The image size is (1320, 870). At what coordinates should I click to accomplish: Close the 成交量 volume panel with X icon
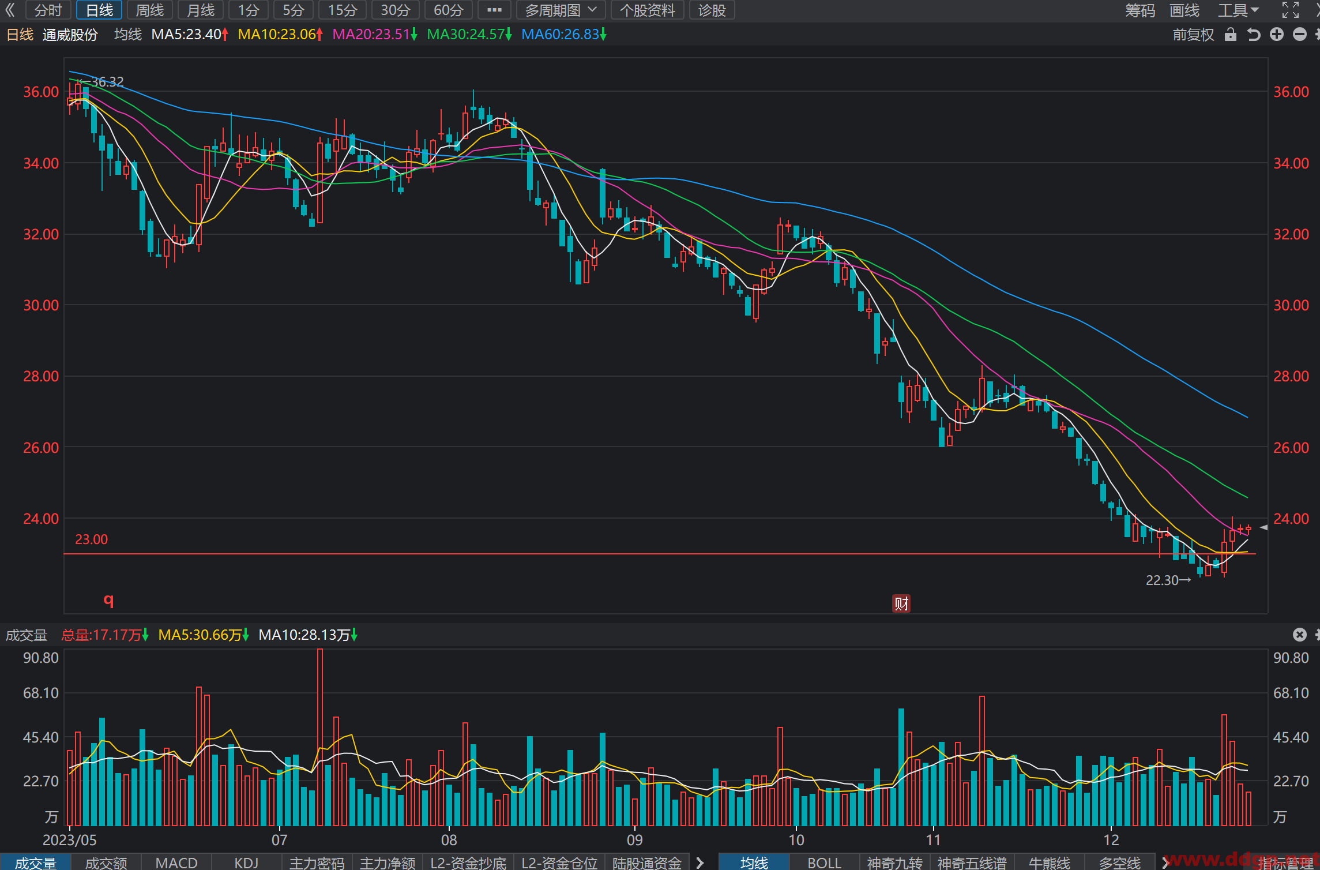point(1299,635)
